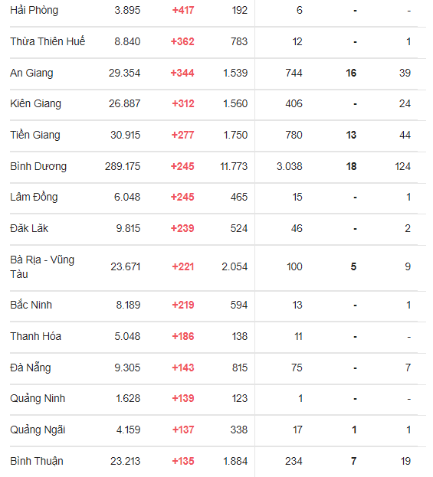Image resolution: width=433 pixels, height=477 pixels.
Task: Click the 11.773 value for Bình Dương
Action: point(234,166)
